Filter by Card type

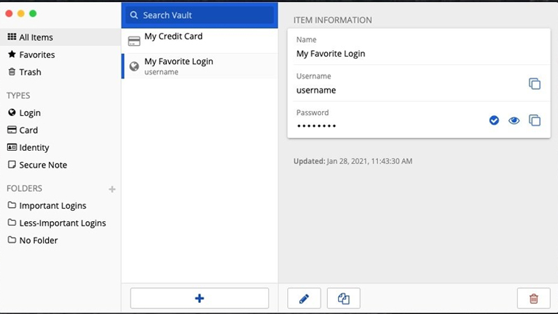coord(29,130)
